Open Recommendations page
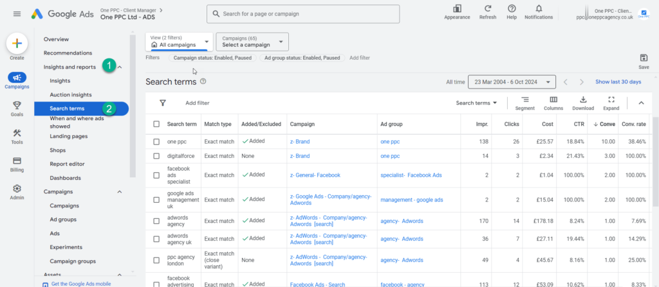The width and height of the screenshot is (659, 287). 68,53
